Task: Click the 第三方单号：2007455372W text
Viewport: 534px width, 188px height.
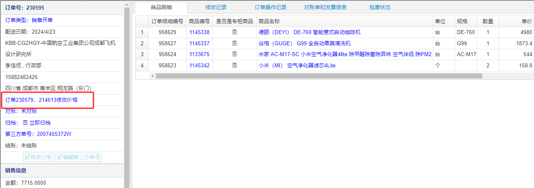Action: coord(38,134)
